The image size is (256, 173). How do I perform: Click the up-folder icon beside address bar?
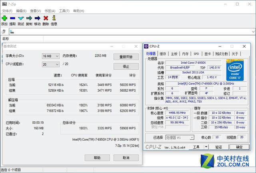click(4, 31)
